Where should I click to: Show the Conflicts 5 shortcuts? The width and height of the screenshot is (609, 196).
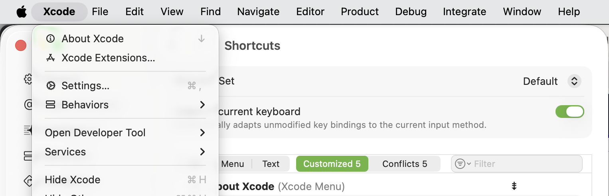pyautogui.click(x=404, y=164)
